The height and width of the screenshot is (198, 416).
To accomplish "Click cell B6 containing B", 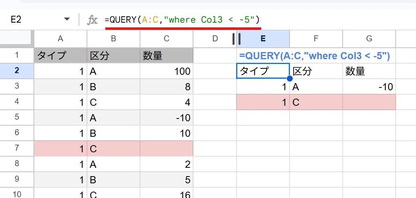I will coord(114,133).
